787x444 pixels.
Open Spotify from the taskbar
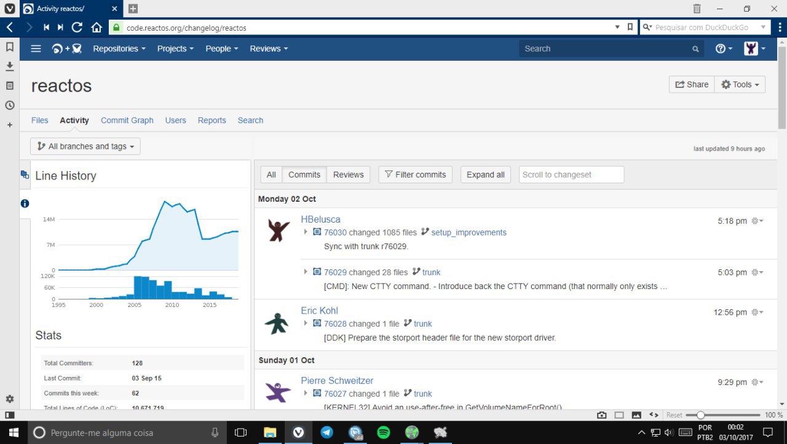click(384, 432)
